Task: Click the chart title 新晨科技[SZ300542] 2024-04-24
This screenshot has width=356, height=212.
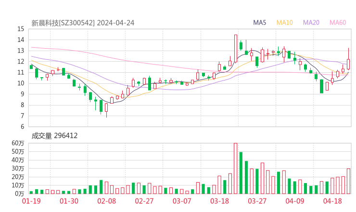Action: [83, 23]
